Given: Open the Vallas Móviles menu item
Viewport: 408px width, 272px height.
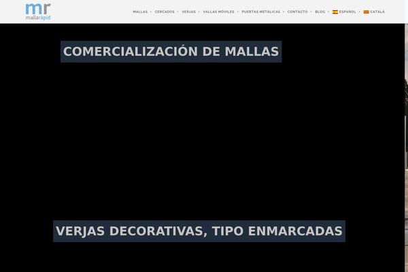Looking at the screenshot, I should (x=218, y=12).
